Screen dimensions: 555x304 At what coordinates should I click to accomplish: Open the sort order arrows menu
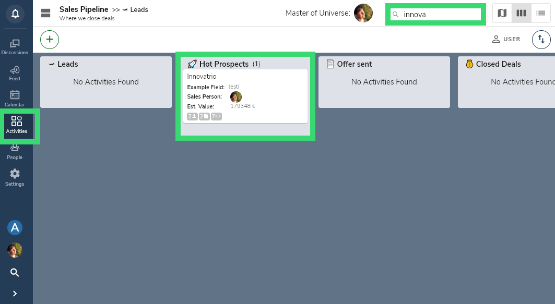(541, 40)
